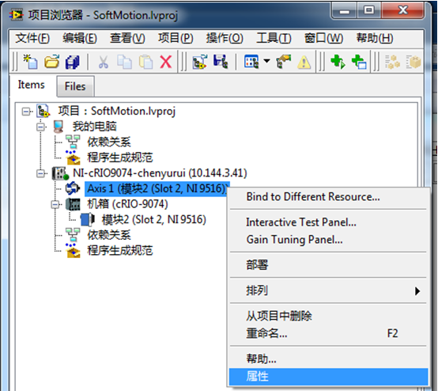Collapse the NI-cRIO9074-chenyurui target node

41,173
